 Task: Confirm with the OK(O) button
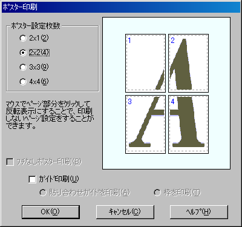51,212
